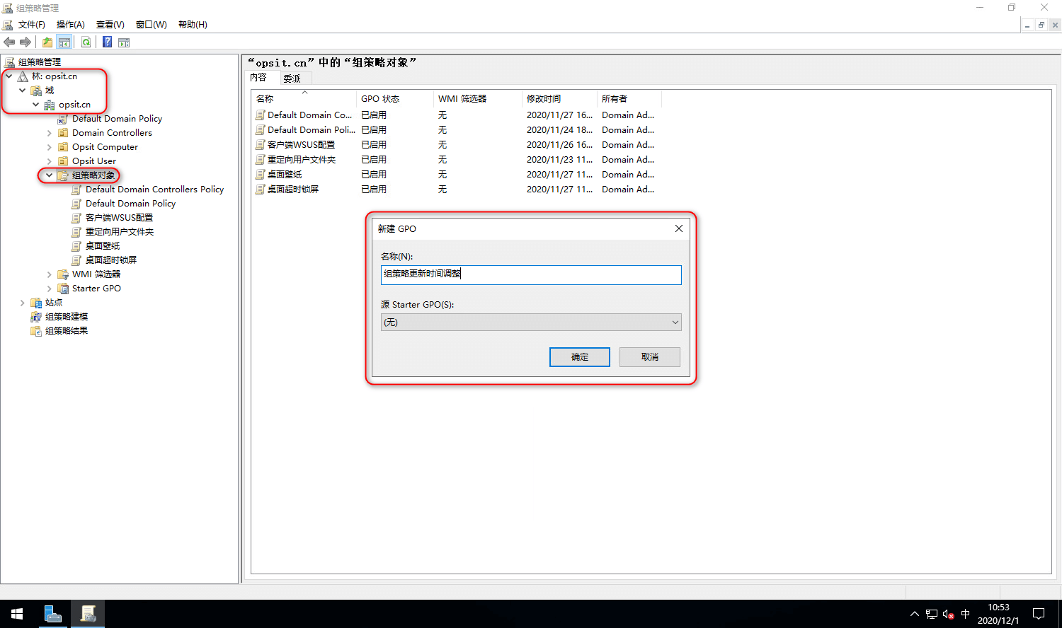1062x628 pixels.
Task: Open Server Manager from the taskbar
Action: click(x=53, y=614)
